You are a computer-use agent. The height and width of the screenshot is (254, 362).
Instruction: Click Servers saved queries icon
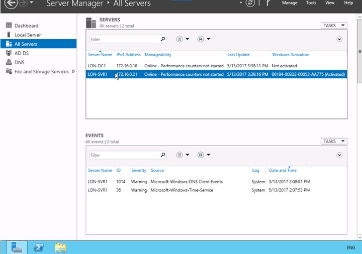coord(201,39)
